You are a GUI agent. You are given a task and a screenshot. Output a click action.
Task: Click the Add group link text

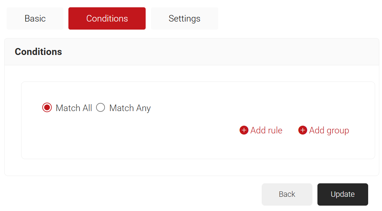(x=329, y=130)
